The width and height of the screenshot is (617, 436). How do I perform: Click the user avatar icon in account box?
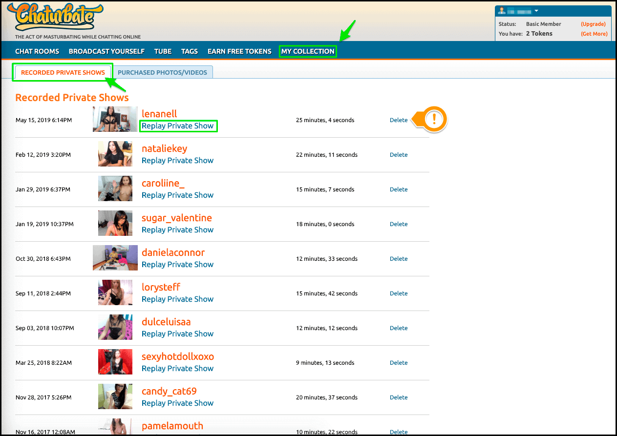click(502, 11)
